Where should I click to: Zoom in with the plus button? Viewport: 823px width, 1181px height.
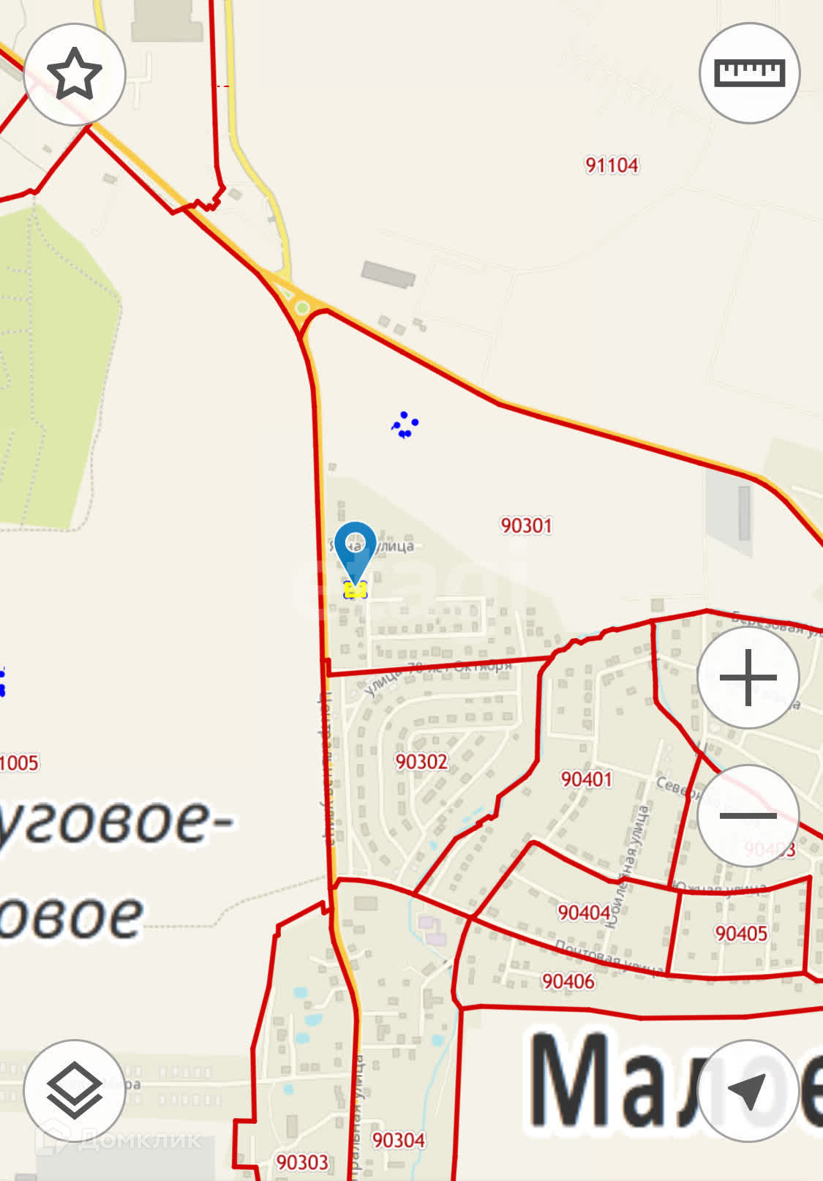click(748, 677)
